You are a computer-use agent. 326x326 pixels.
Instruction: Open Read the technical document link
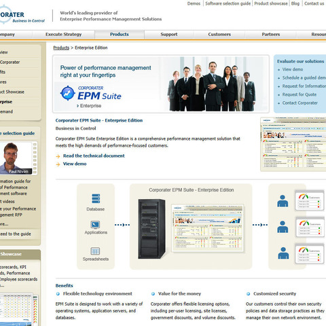[94, 156]
